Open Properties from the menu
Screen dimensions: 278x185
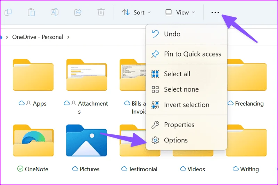[x=186, y=125]
